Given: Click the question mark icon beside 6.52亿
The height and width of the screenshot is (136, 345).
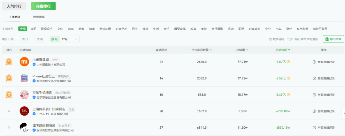Looking at the screenshot, I should click(x=288, y=78).
